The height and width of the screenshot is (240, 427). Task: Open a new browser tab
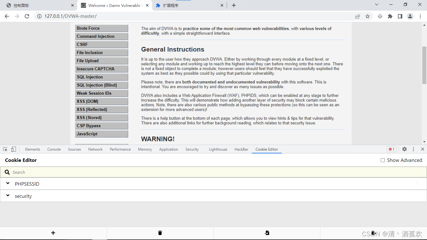[x=234, y=5]
